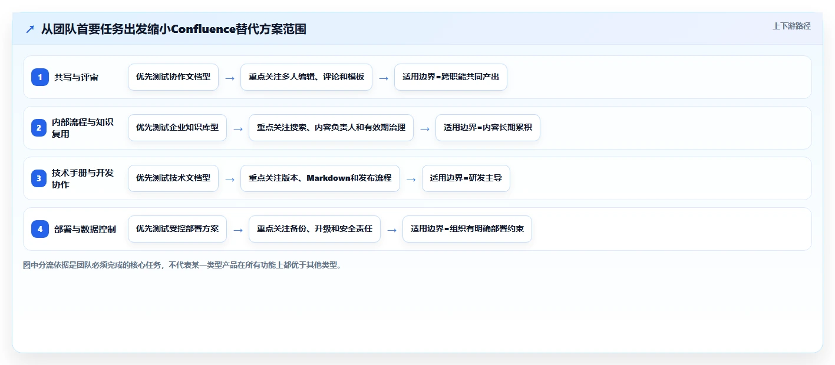Click the 内部流程与知识复用 row label
The height and width of the screenshot is (365, 835).
click(x=82, y=128)
